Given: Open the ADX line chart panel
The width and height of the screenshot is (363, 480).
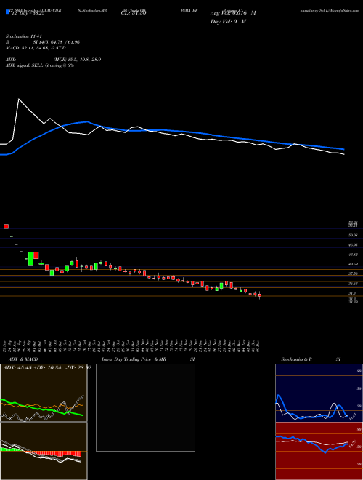Looking at the screenshot, I should point(44,393).
